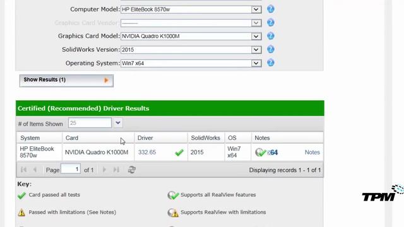This screenshot has width=404, height=227.
Task: Click 'Displaying records 1 - 1 of 1' text
Action: 285,170
